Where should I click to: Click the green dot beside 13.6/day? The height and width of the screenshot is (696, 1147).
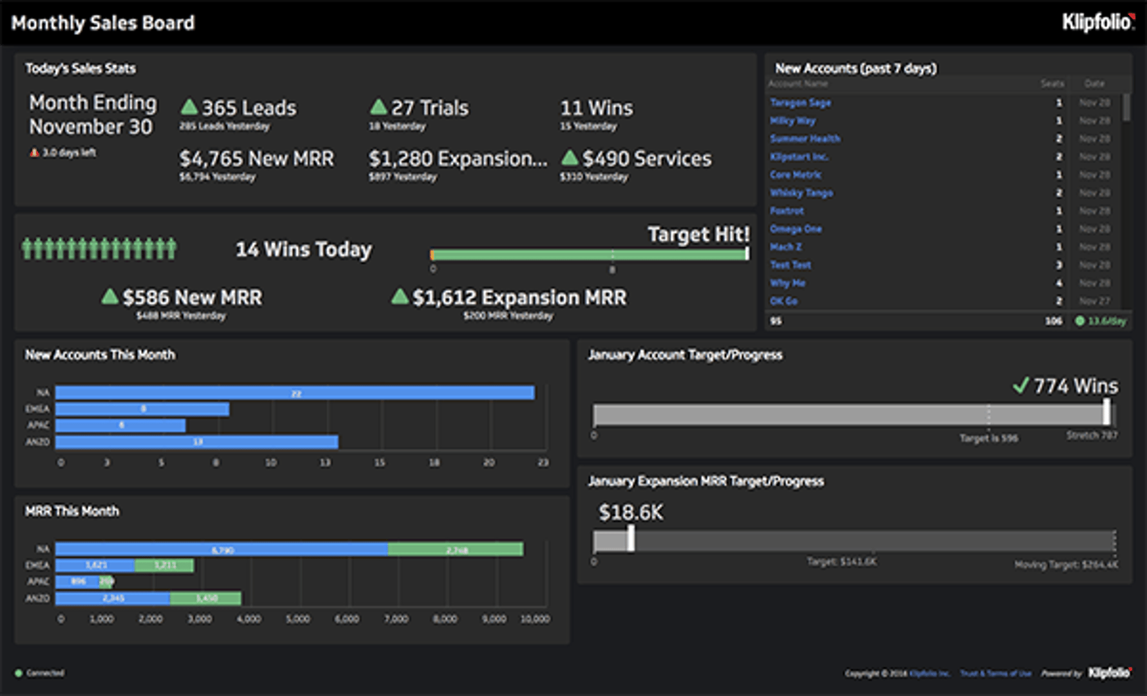1081,320
